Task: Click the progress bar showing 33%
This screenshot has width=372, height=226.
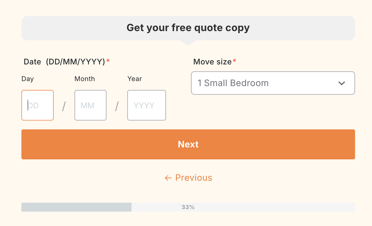Action: (188, 207)
